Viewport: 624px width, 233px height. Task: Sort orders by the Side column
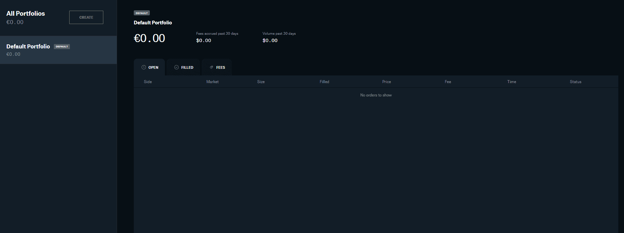[148, 82]
